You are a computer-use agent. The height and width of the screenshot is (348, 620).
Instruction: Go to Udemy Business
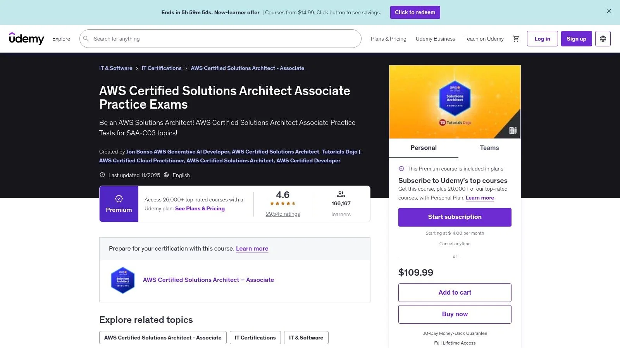[x=436, y=39]
